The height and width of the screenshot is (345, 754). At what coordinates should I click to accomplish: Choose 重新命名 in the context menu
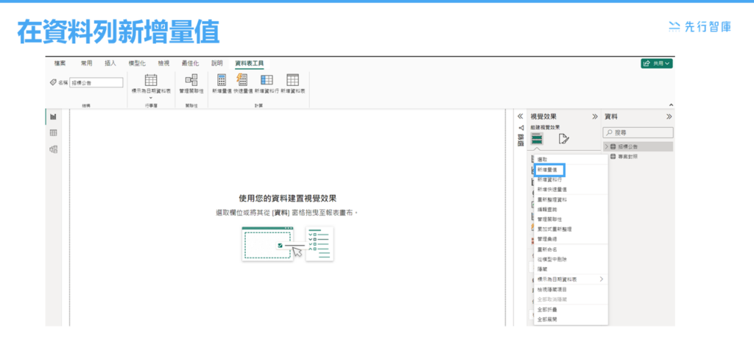click(571, 249)
